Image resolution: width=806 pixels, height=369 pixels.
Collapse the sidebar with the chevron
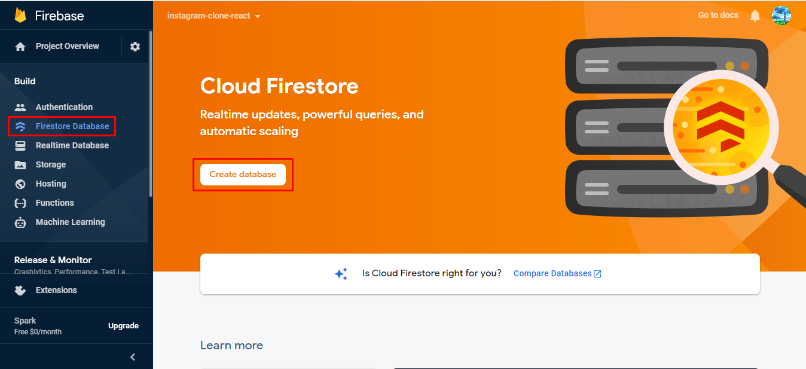(x=132, y=357)
